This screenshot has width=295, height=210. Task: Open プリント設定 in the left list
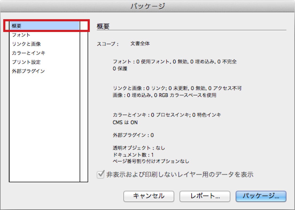pyautogui.click(x=26, y=62)
